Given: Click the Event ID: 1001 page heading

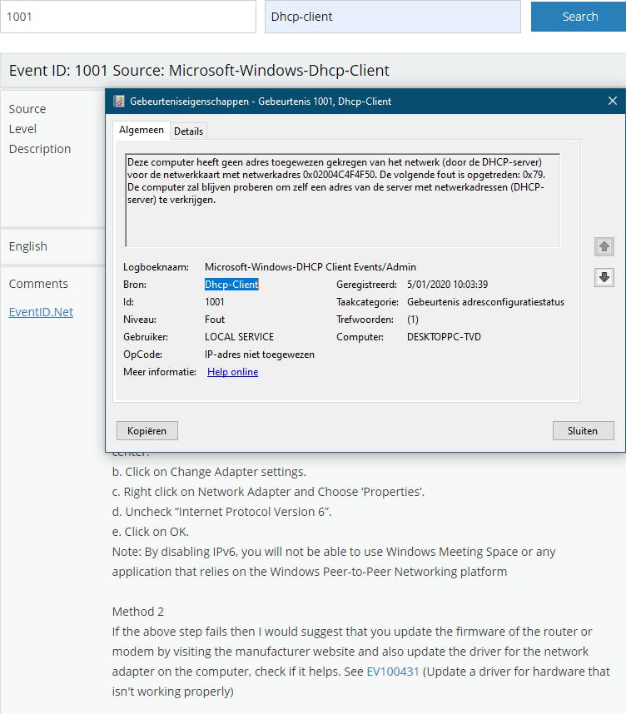Looking at the screenshot, I should pyautogui.click(x=199, y=71).
